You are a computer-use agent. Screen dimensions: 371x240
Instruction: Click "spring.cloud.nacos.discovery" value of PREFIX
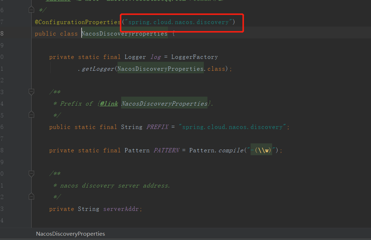232,127
